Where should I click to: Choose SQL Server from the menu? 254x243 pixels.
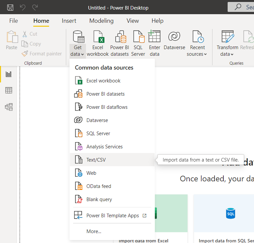pyautogui.click(x=112, y=134)
